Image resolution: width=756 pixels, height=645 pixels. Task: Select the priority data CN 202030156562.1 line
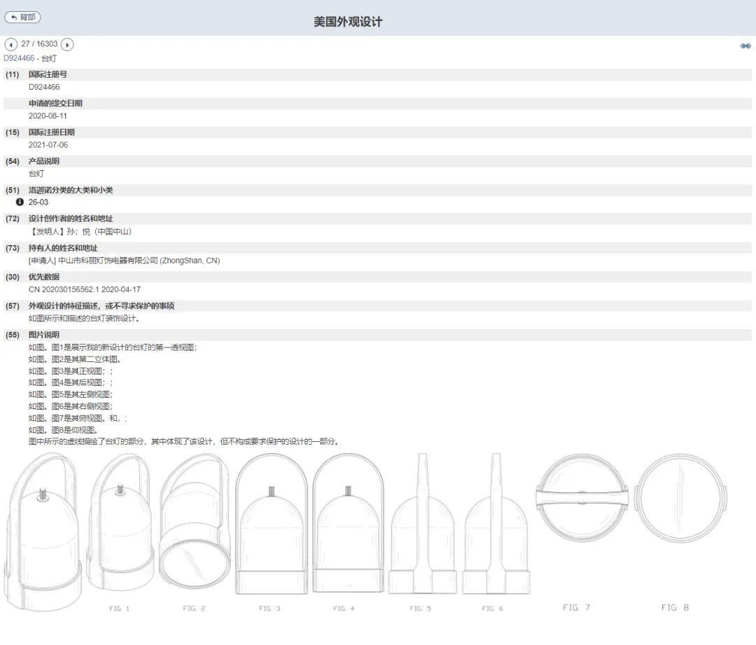(x=85, y=289)
